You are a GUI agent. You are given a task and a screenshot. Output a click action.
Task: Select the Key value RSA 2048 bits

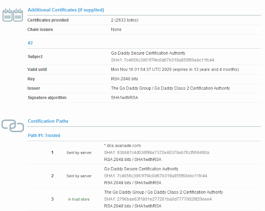click(124, 79)
